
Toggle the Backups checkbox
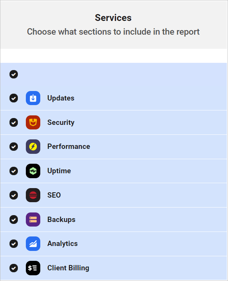click(x=14, y=220)
